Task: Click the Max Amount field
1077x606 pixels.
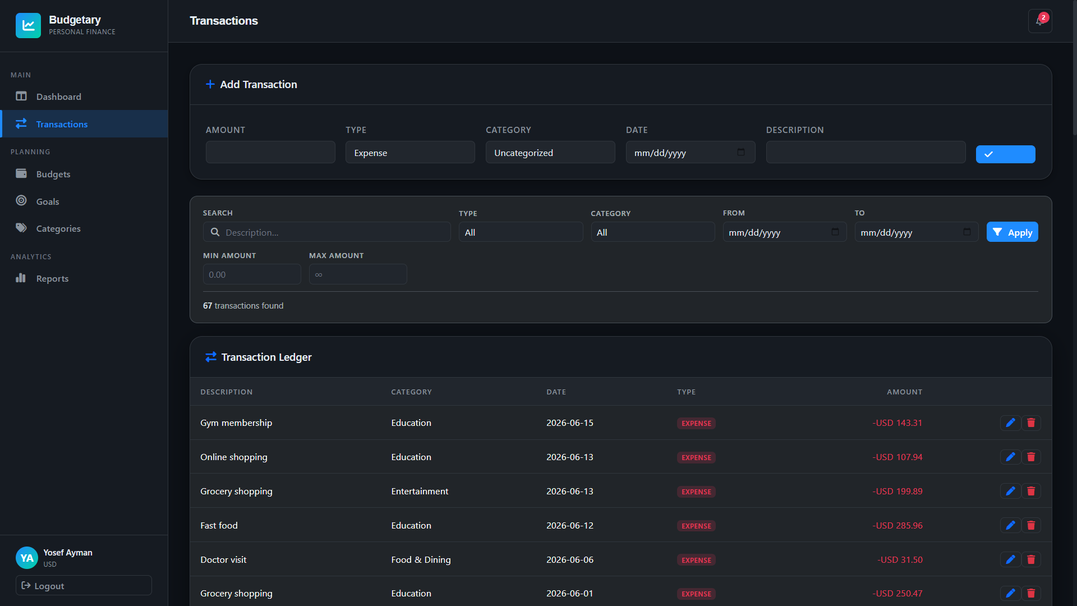Action: point(358,274)
